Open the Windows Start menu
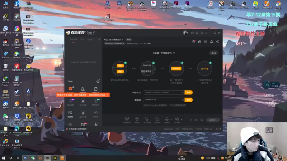The height and width of the screenshot is (161, 287). (4, 158)
